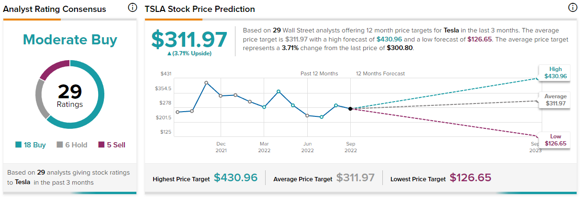
Task: Select the Moderate Buy consensus heading
Action: coord(70,39)
